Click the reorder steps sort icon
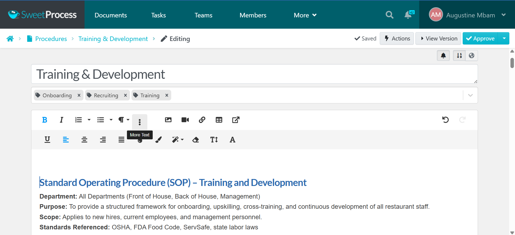 459,55
